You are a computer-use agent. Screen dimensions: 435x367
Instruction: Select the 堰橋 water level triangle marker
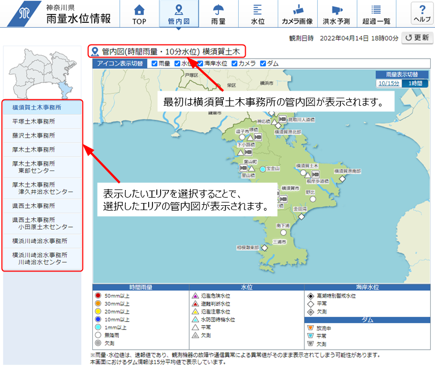click(250, 137)
